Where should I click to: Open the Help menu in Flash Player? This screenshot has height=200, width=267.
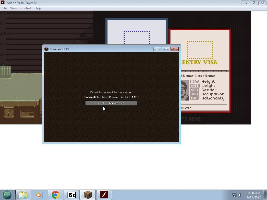pos(38,8)
